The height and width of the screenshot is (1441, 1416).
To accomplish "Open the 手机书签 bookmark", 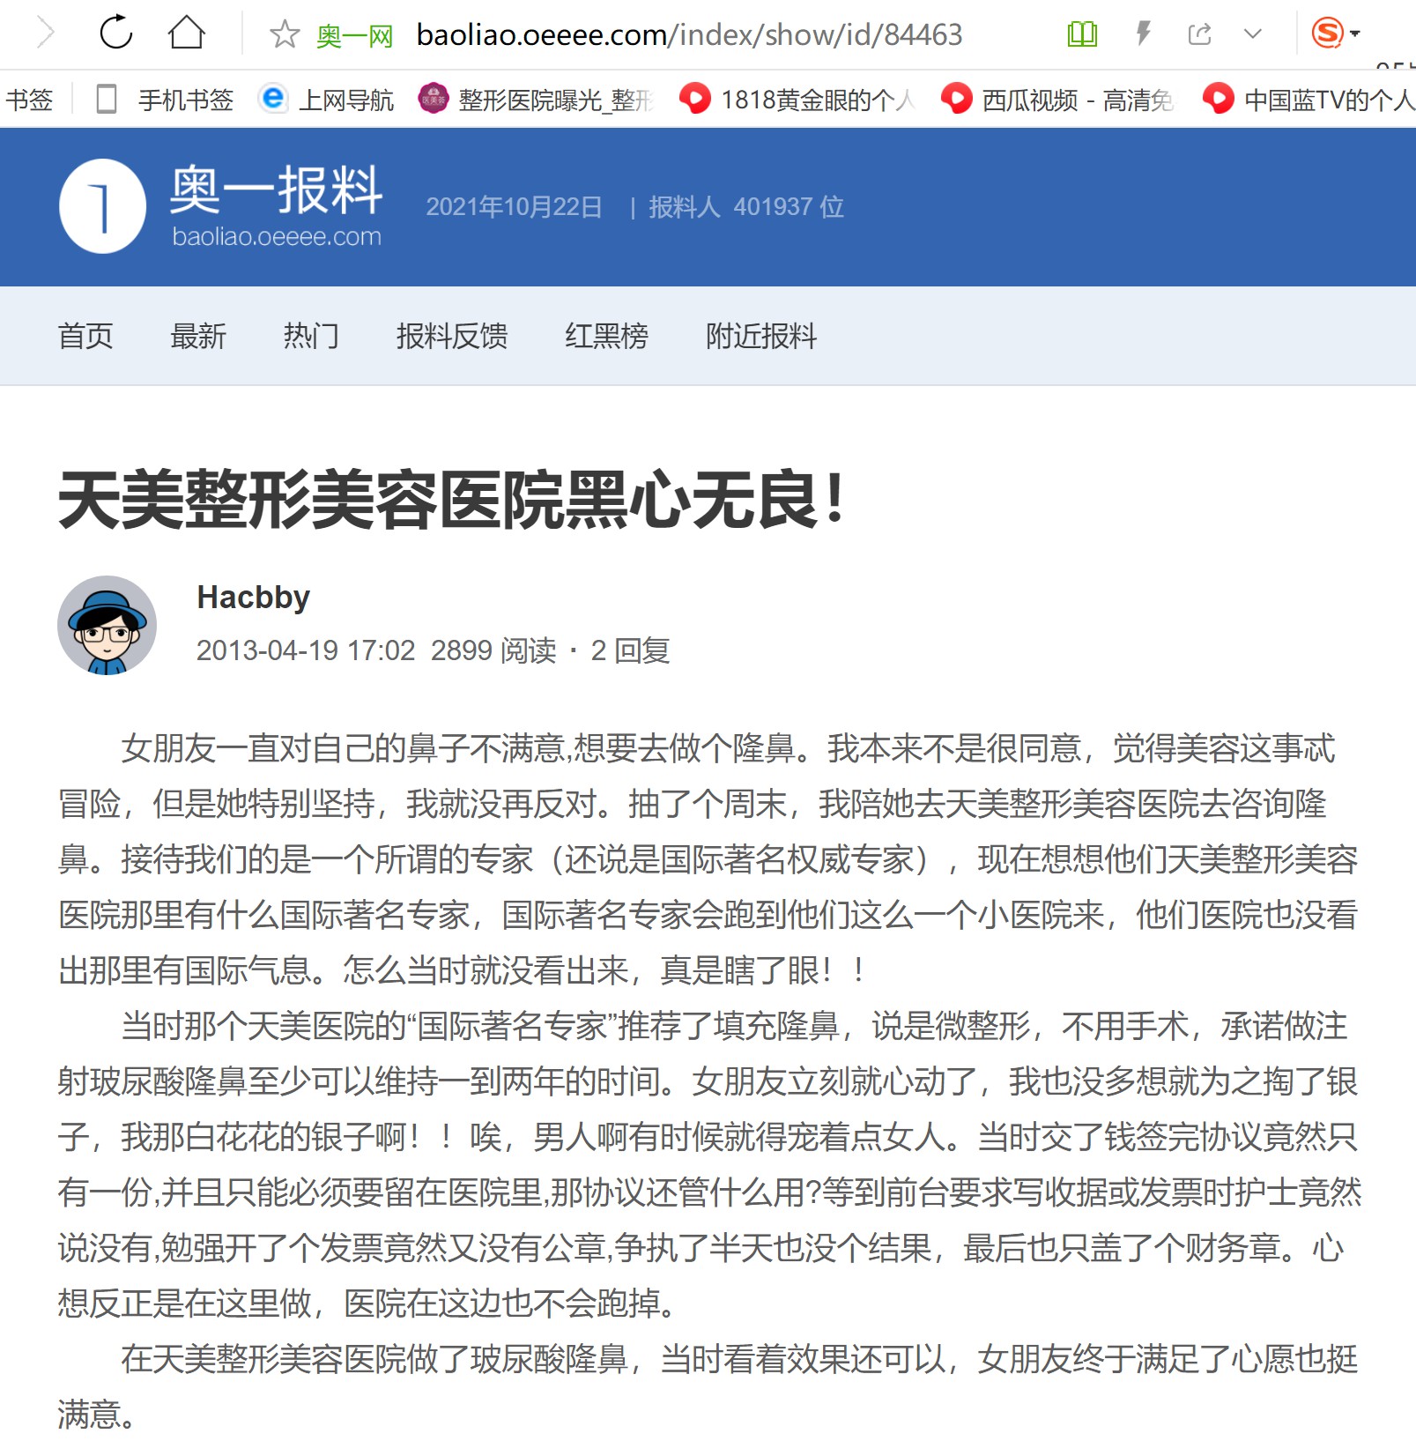I will click(x=165, y=100).
